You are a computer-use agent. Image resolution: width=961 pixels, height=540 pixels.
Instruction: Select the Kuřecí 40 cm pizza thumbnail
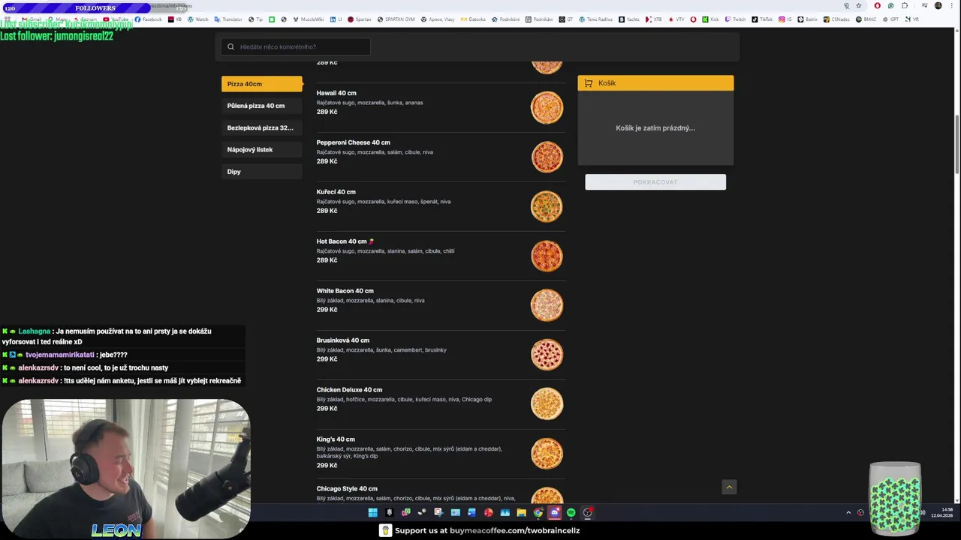[x=547, y=206]
